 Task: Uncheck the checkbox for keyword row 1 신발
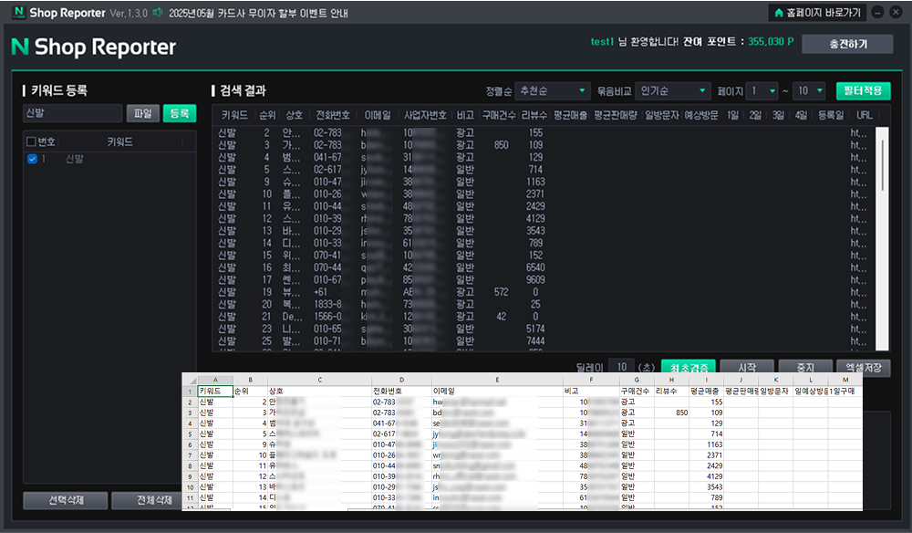(33, 159)
